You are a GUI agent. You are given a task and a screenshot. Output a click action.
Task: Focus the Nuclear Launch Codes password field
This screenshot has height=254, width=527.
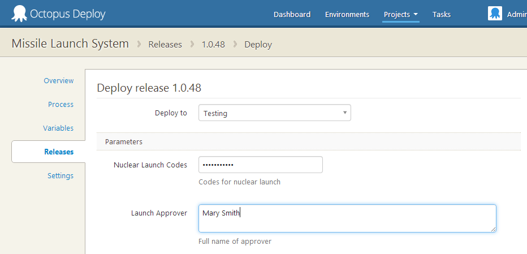pyautogui.click(x=261, y=165)
